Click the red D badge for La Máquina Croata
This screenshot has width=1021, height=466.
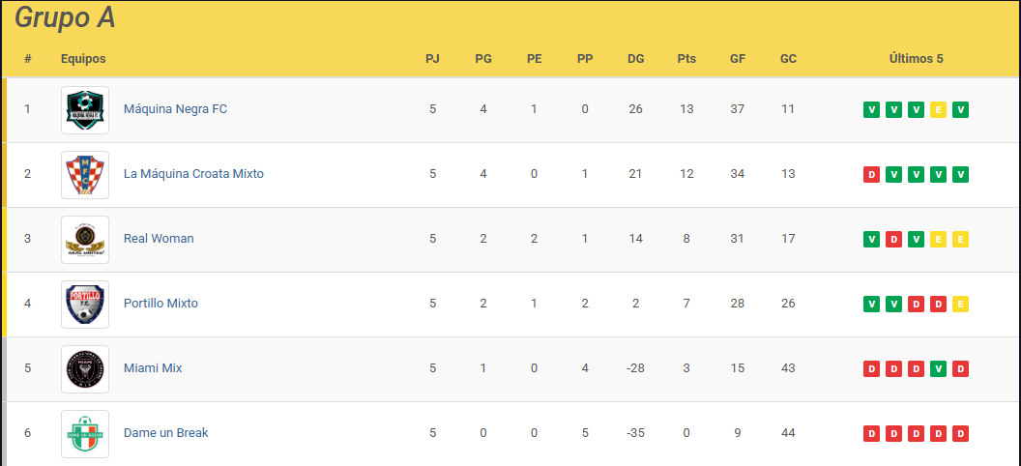[871, 174]
